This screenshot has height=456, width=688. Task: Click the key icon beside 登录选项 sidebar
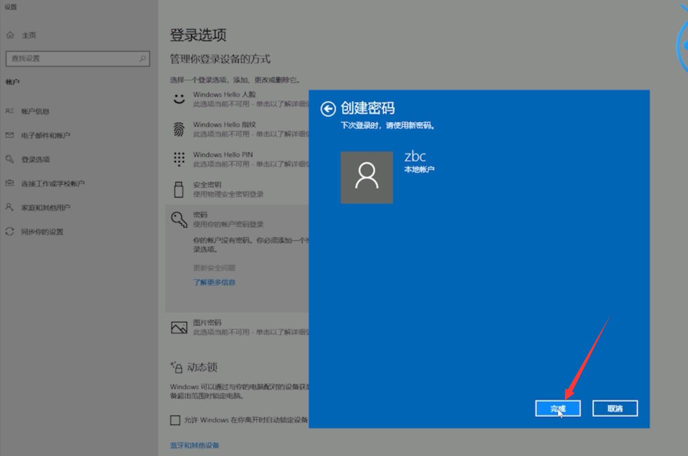coord(9,159)
